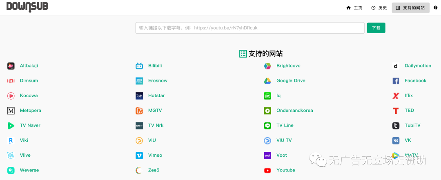
Task: Click the red Iflix X icon
Action: pos(396,96)
